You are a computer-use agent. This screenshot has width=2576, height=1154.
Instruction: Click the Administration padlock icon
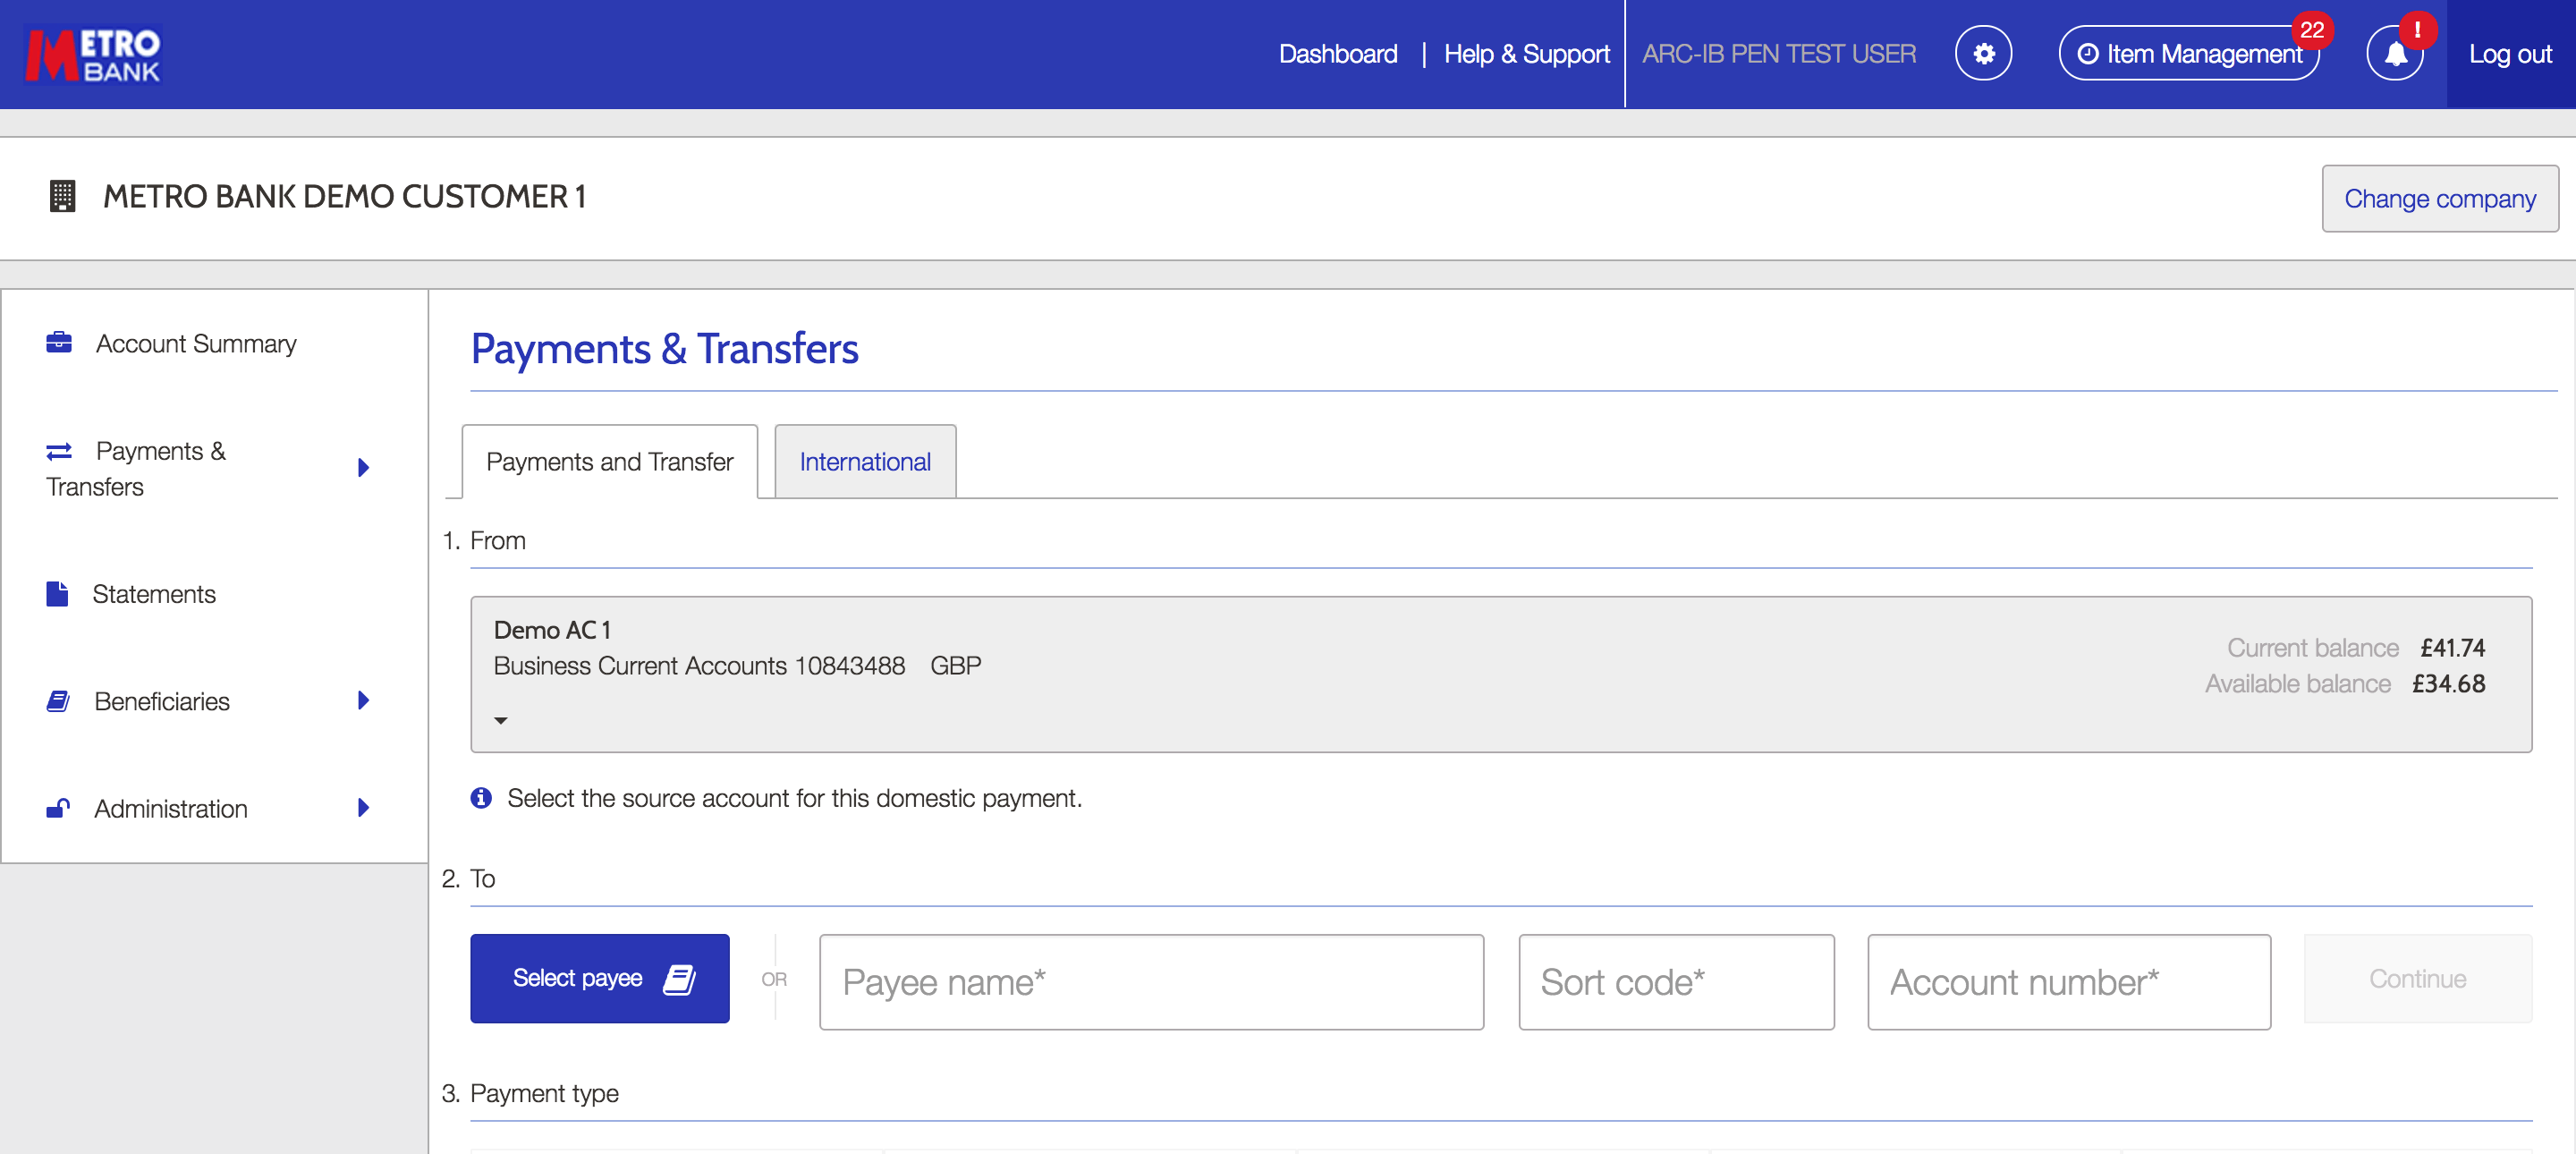[58, 808]
